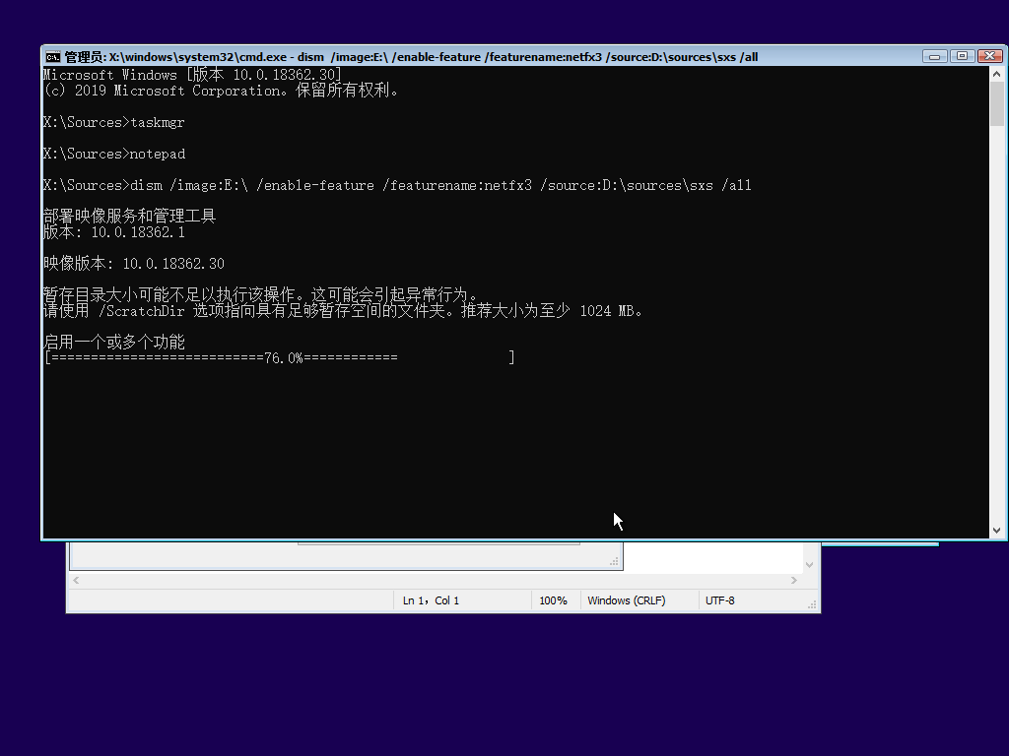Click the '启用一个或多个功能' line
Screen dimensions: 1009x756
[x=114, y=342]
